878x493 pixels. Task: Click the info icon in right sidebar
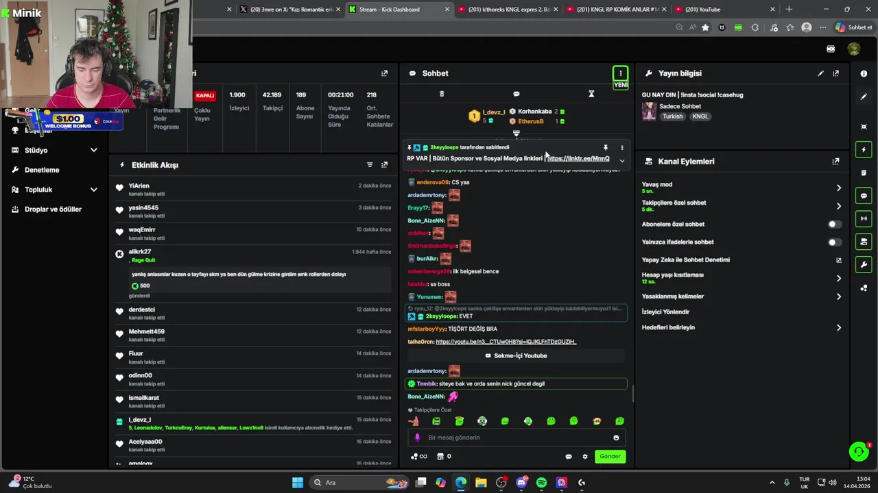864,74
